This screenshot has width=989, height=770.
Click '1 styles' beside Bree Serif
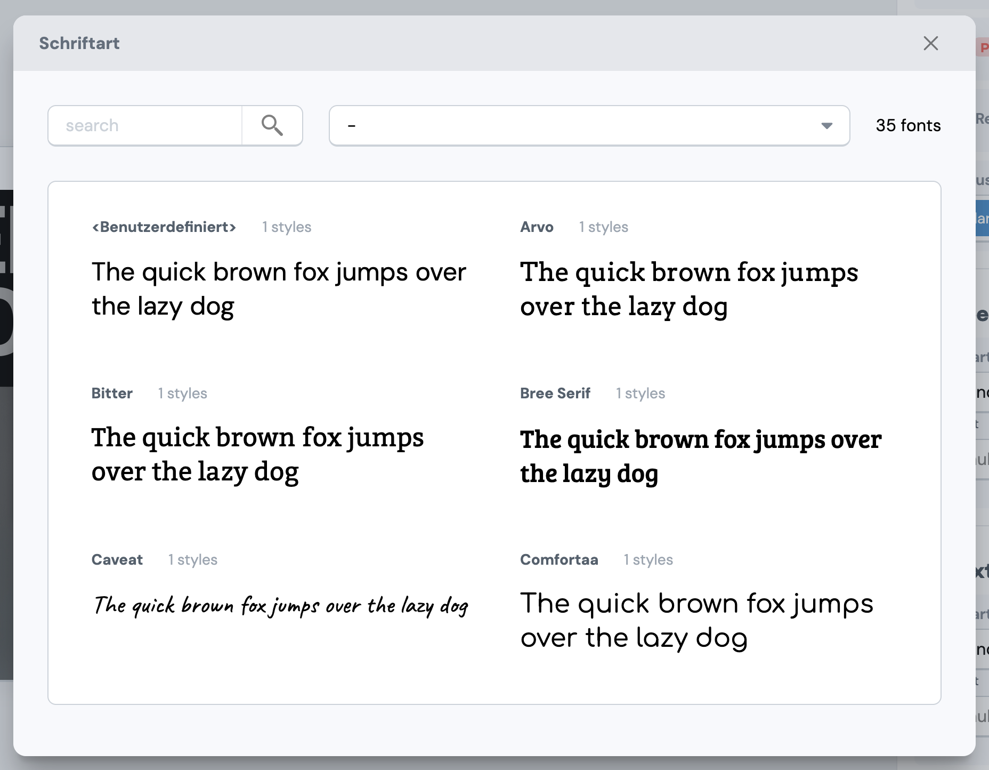tap(640, 393)
